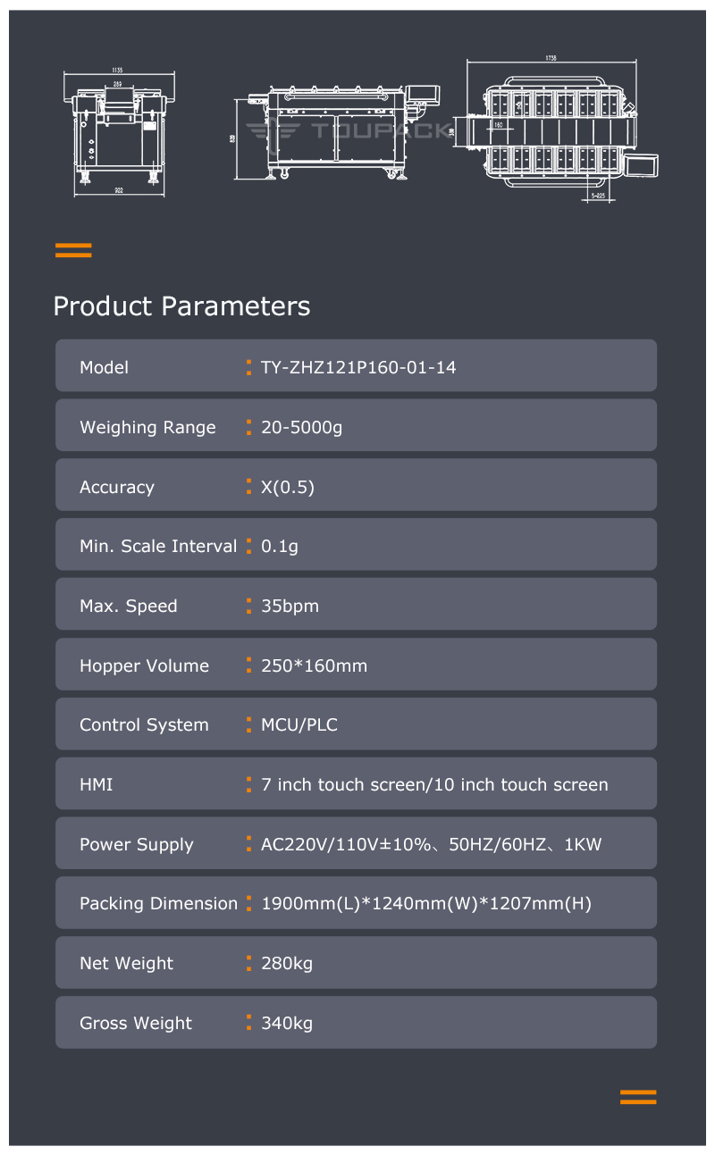Click the orange double-bar icon at bottom right
This screenshot has height=1155, width=715.
[638, 1097]
